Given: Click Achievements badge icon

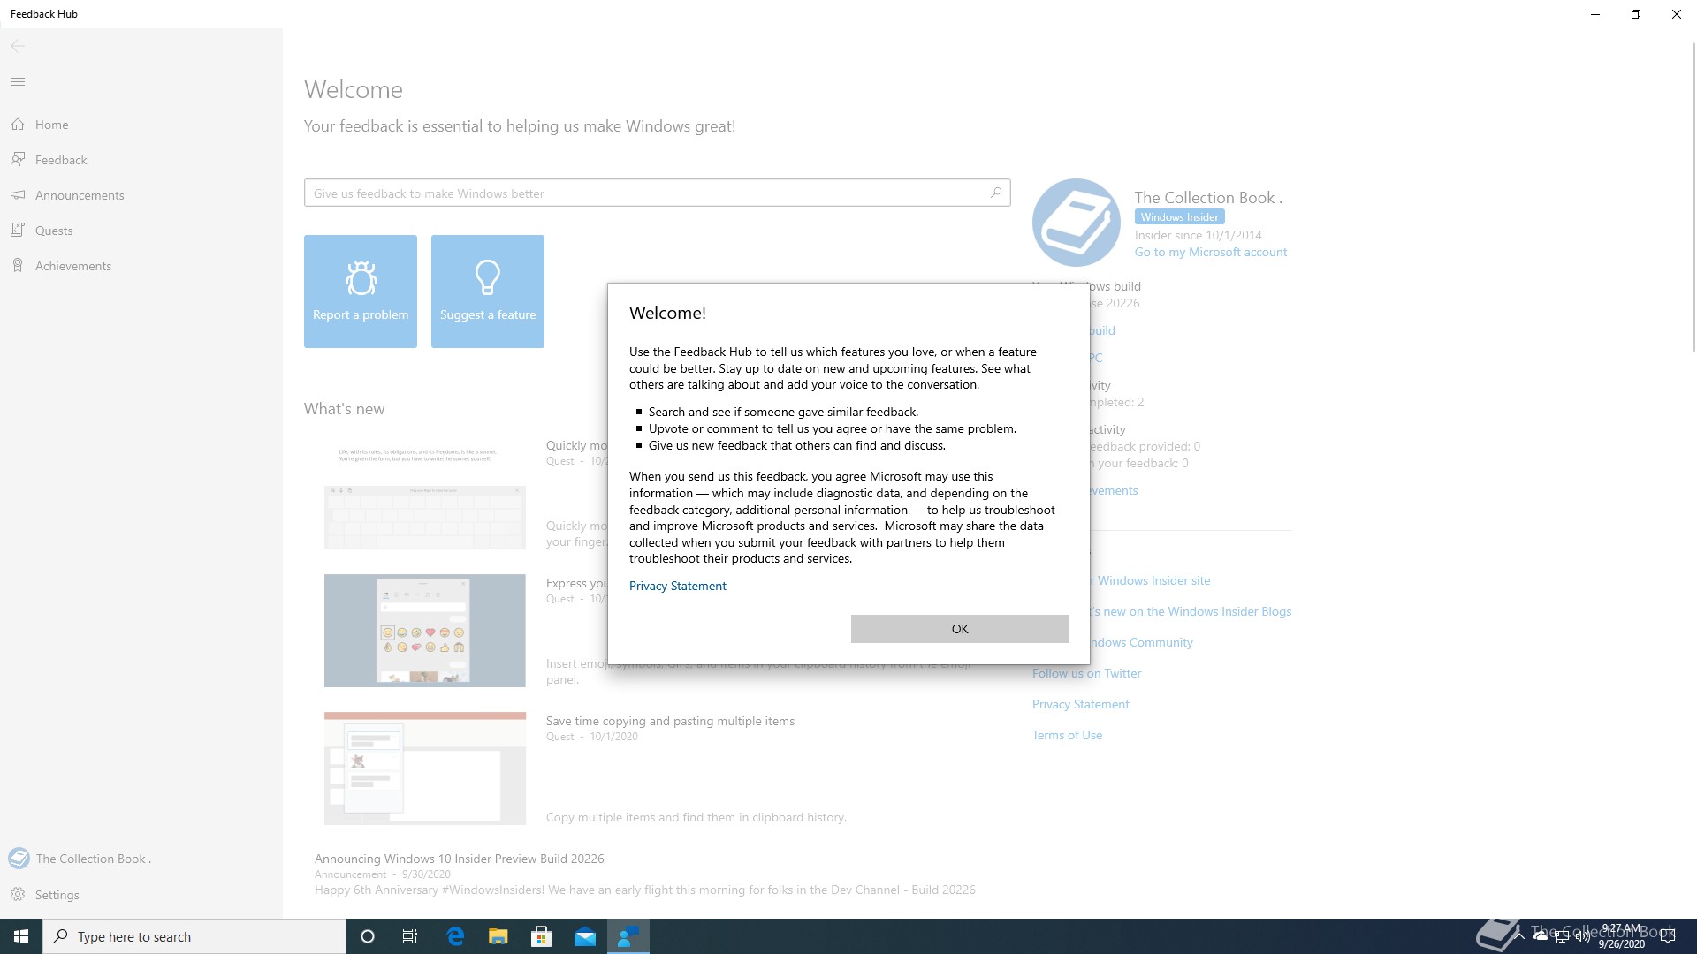Looking at the screenshot, I should click(18, 266).
